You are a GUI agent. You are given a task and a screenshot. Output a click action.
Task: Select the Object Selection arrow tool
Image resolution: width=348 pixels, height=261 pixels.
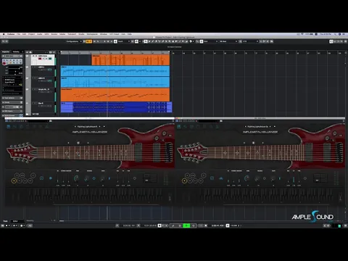[x=146, y=41]
